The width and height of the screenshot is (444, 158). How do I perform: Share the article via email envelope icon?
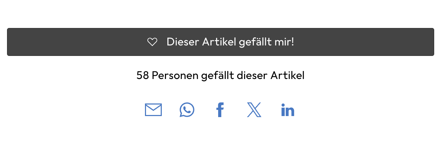pyautogui.click(x=153, y=110)
